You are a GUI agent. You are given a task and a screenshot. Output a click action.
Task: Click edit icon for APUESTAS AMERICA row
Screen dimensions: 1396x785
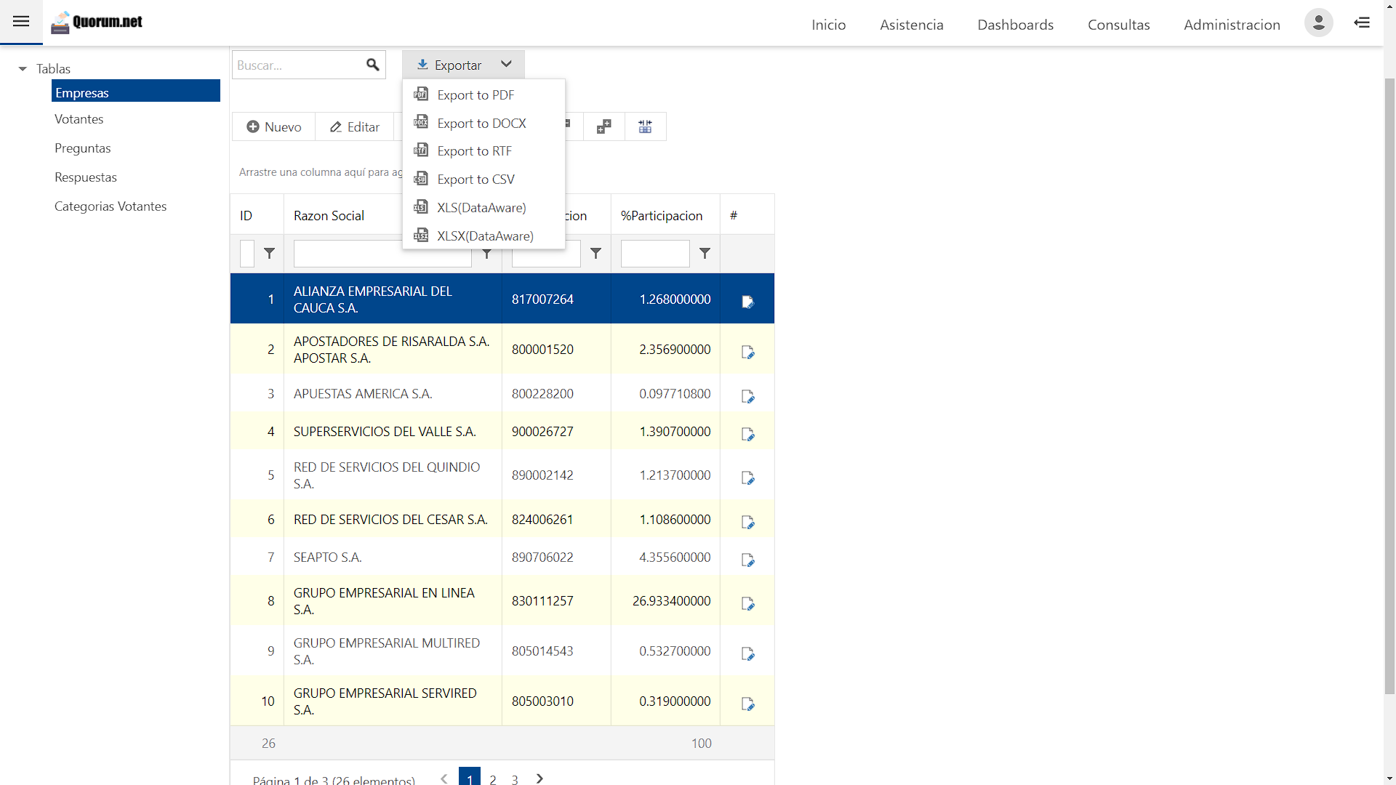[747, 396]
